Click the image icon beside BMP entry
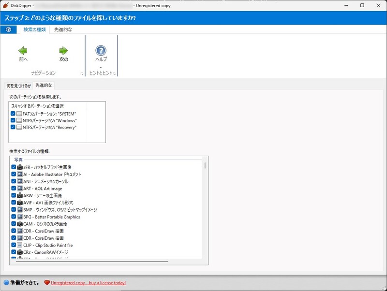 pos(20,210)
